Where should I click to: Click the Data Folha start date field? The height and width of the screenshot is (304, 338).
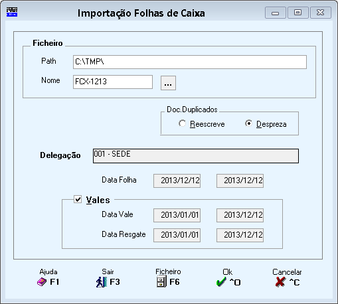177,181
